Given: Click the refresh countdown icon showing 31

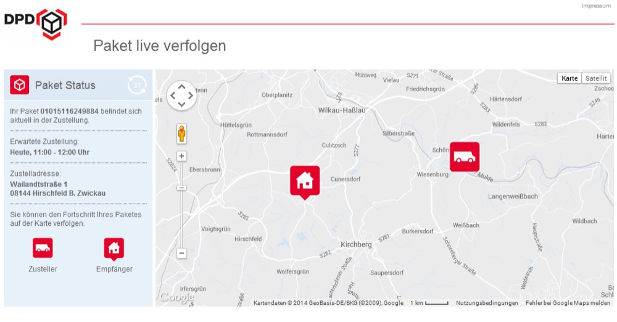Looking at the screenshot, I should coord(137,85).
